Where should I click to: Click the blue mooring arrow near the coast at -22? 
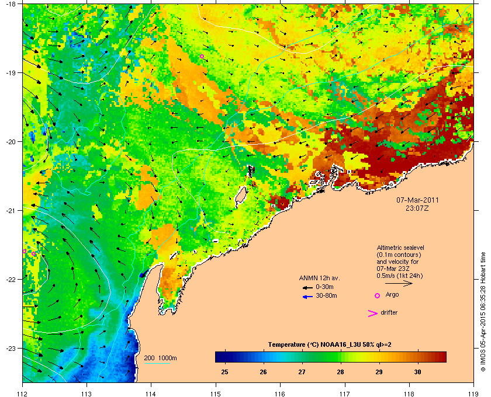pyautogui.click(x=143, y=275)
